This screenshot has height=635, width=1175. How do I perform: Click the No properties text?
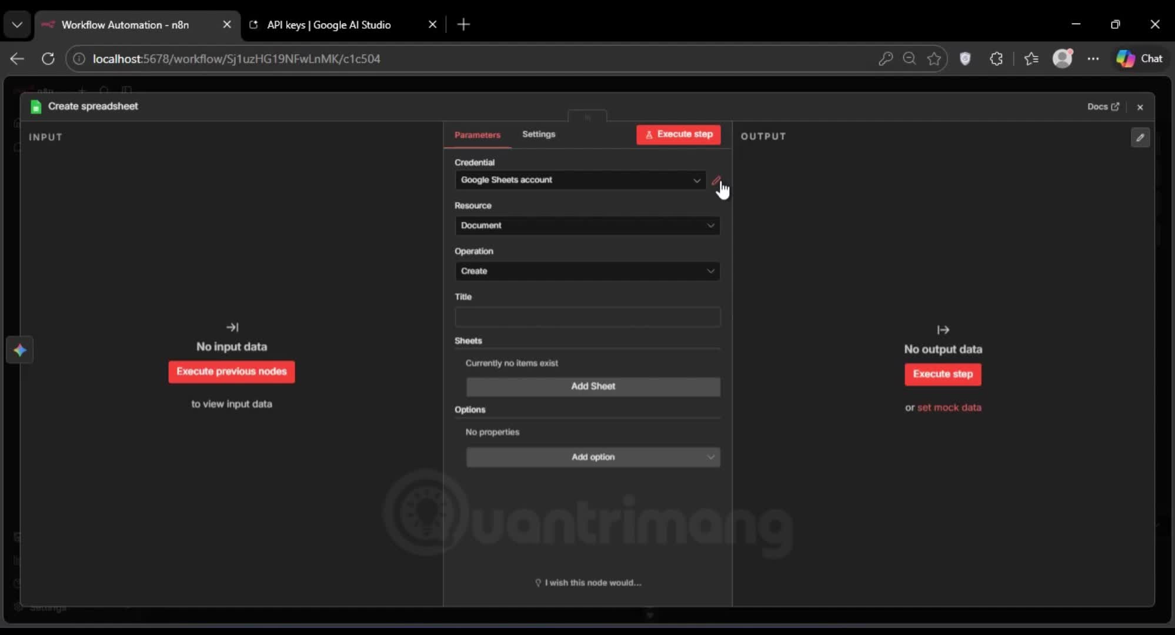coord(492,432)
